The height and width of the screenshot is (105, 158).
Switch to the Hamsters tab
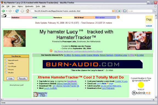[64, 18]
